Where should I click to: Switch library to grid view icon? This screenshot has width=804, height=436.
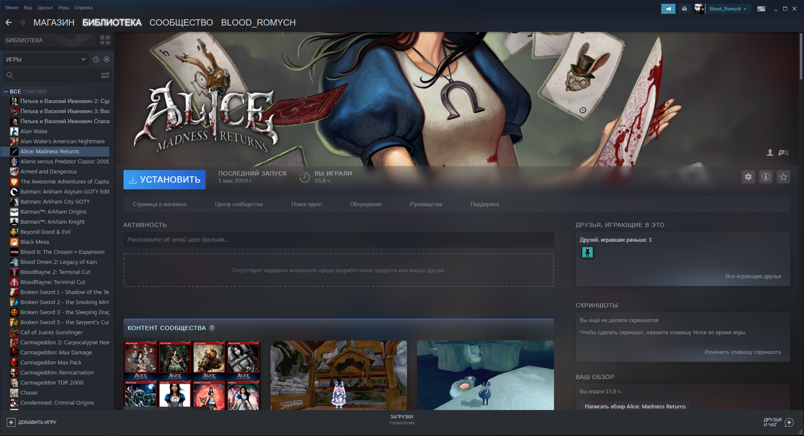(x=105, y=40)
